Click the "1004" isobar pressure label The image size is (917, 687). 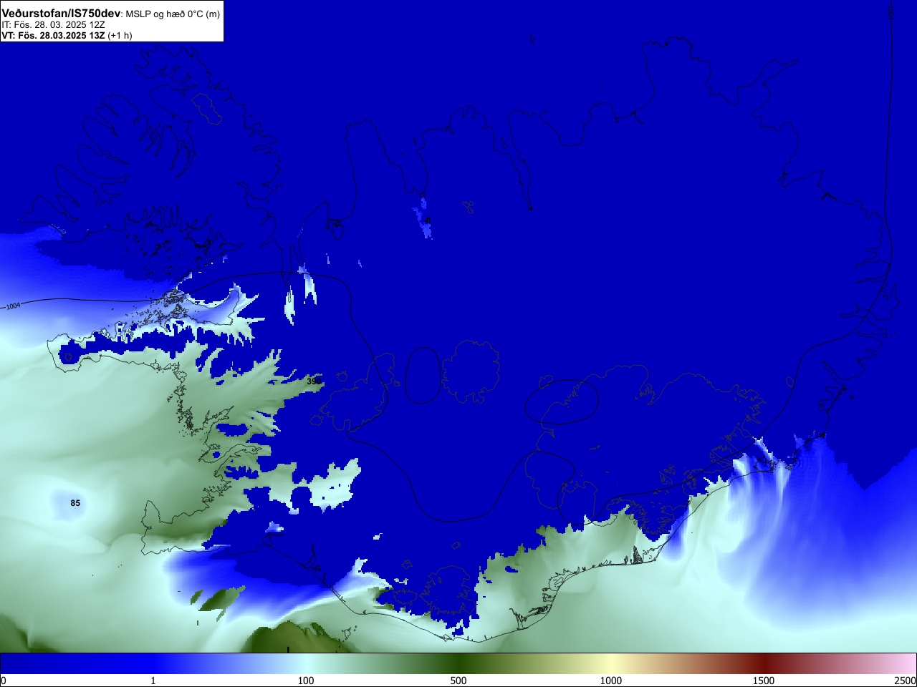14,306
